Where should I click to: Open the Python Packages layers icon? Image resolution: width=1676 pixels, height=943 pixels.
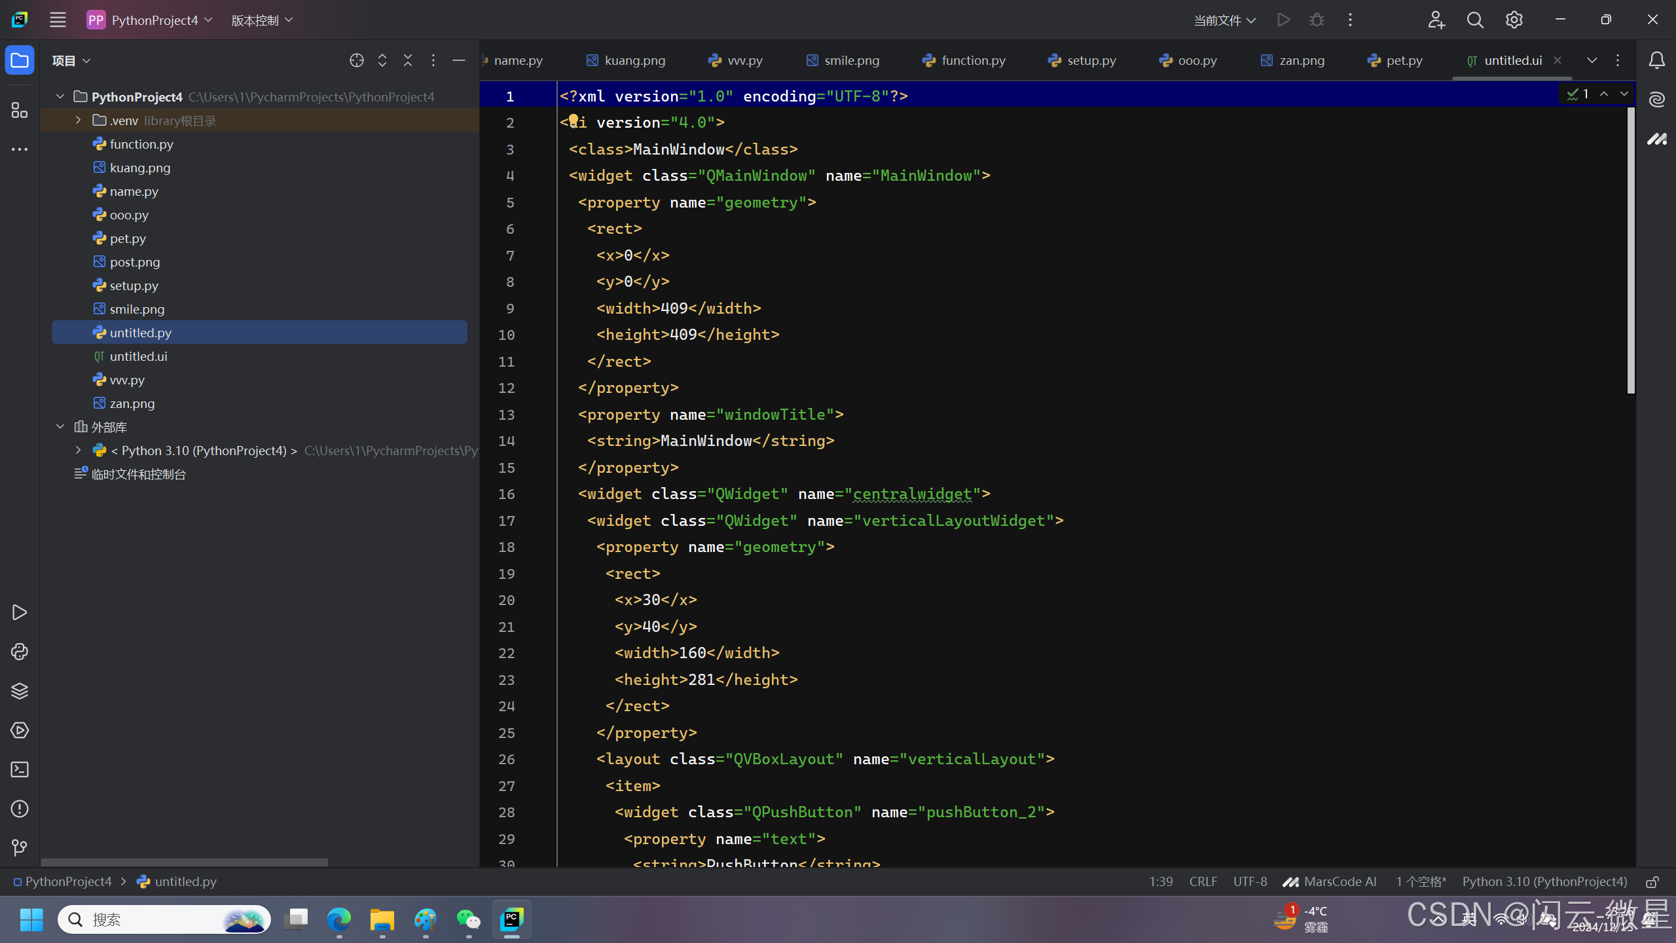[20, 691]
